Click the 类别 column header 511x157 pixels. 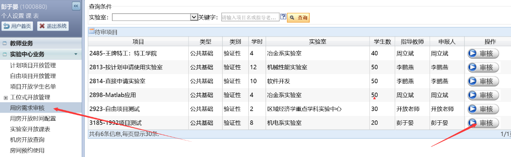coord(235,42)
